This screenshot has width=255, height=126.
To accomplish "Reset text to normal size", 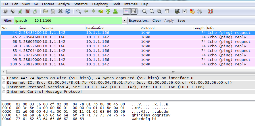I will coord(159,11).
